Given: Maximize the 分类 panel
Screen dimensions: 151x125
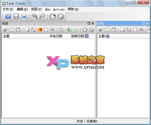Looking at the screenshot, I should coord(143,23).
